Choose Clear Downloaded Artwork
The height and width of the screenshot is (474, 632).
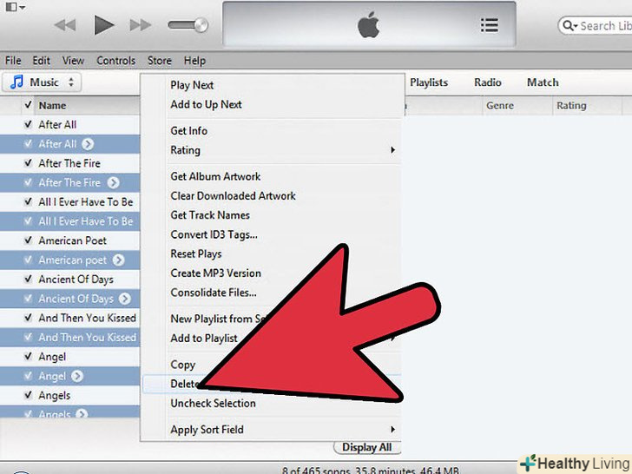click(233, 196)
